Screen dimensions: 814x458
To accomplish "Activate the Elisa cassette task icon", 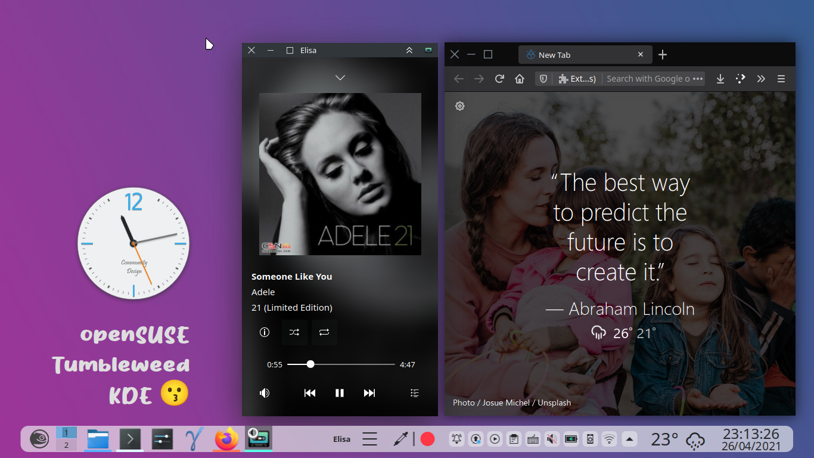I will click(x=259, y=439).
